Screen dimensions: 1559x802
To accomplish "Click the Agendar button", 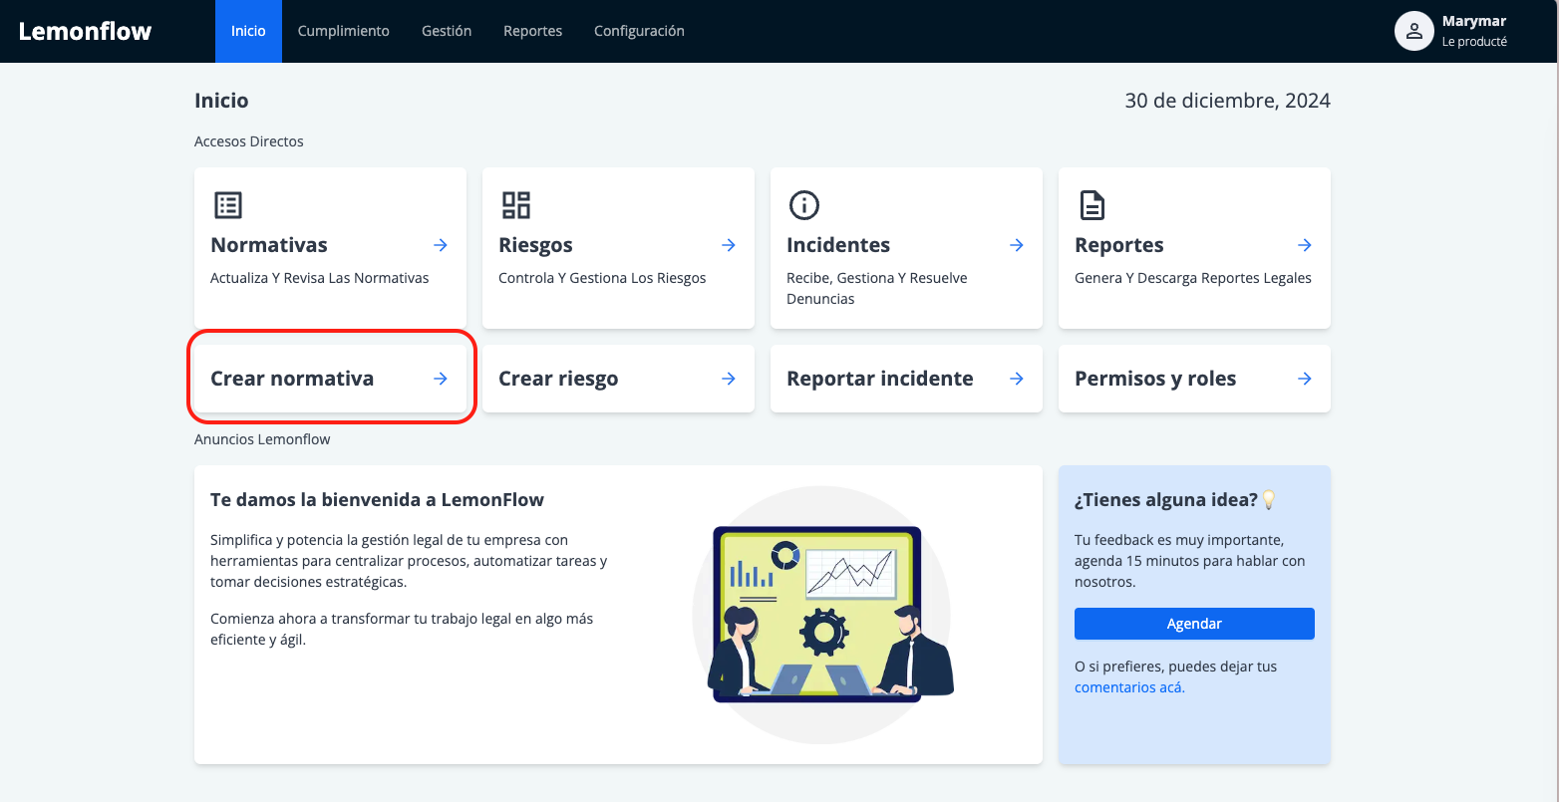I will (1194, 624).
